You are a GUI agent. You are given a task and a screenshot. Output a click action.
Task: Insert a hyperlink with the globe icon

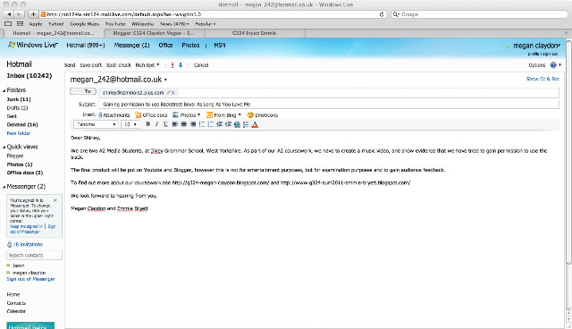click(237, 124)
